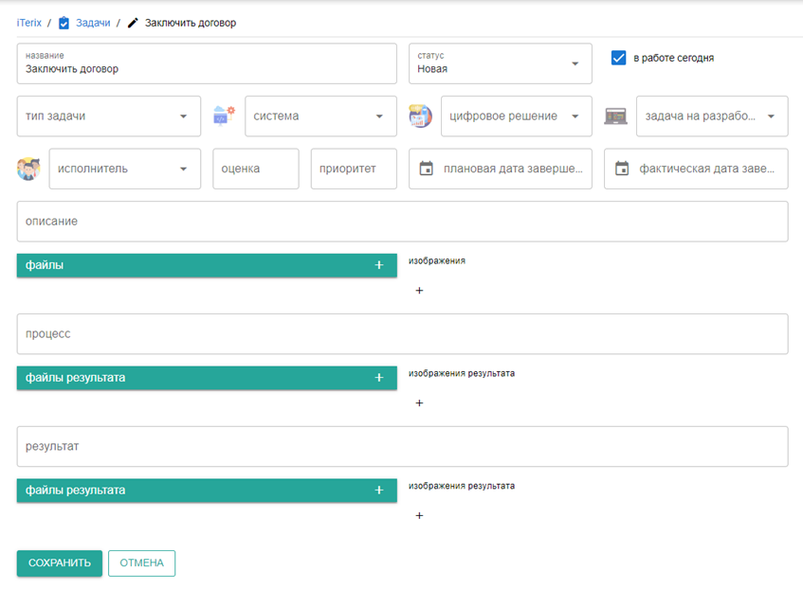Open calendar for фактическая дата завершения

point(622,169)
